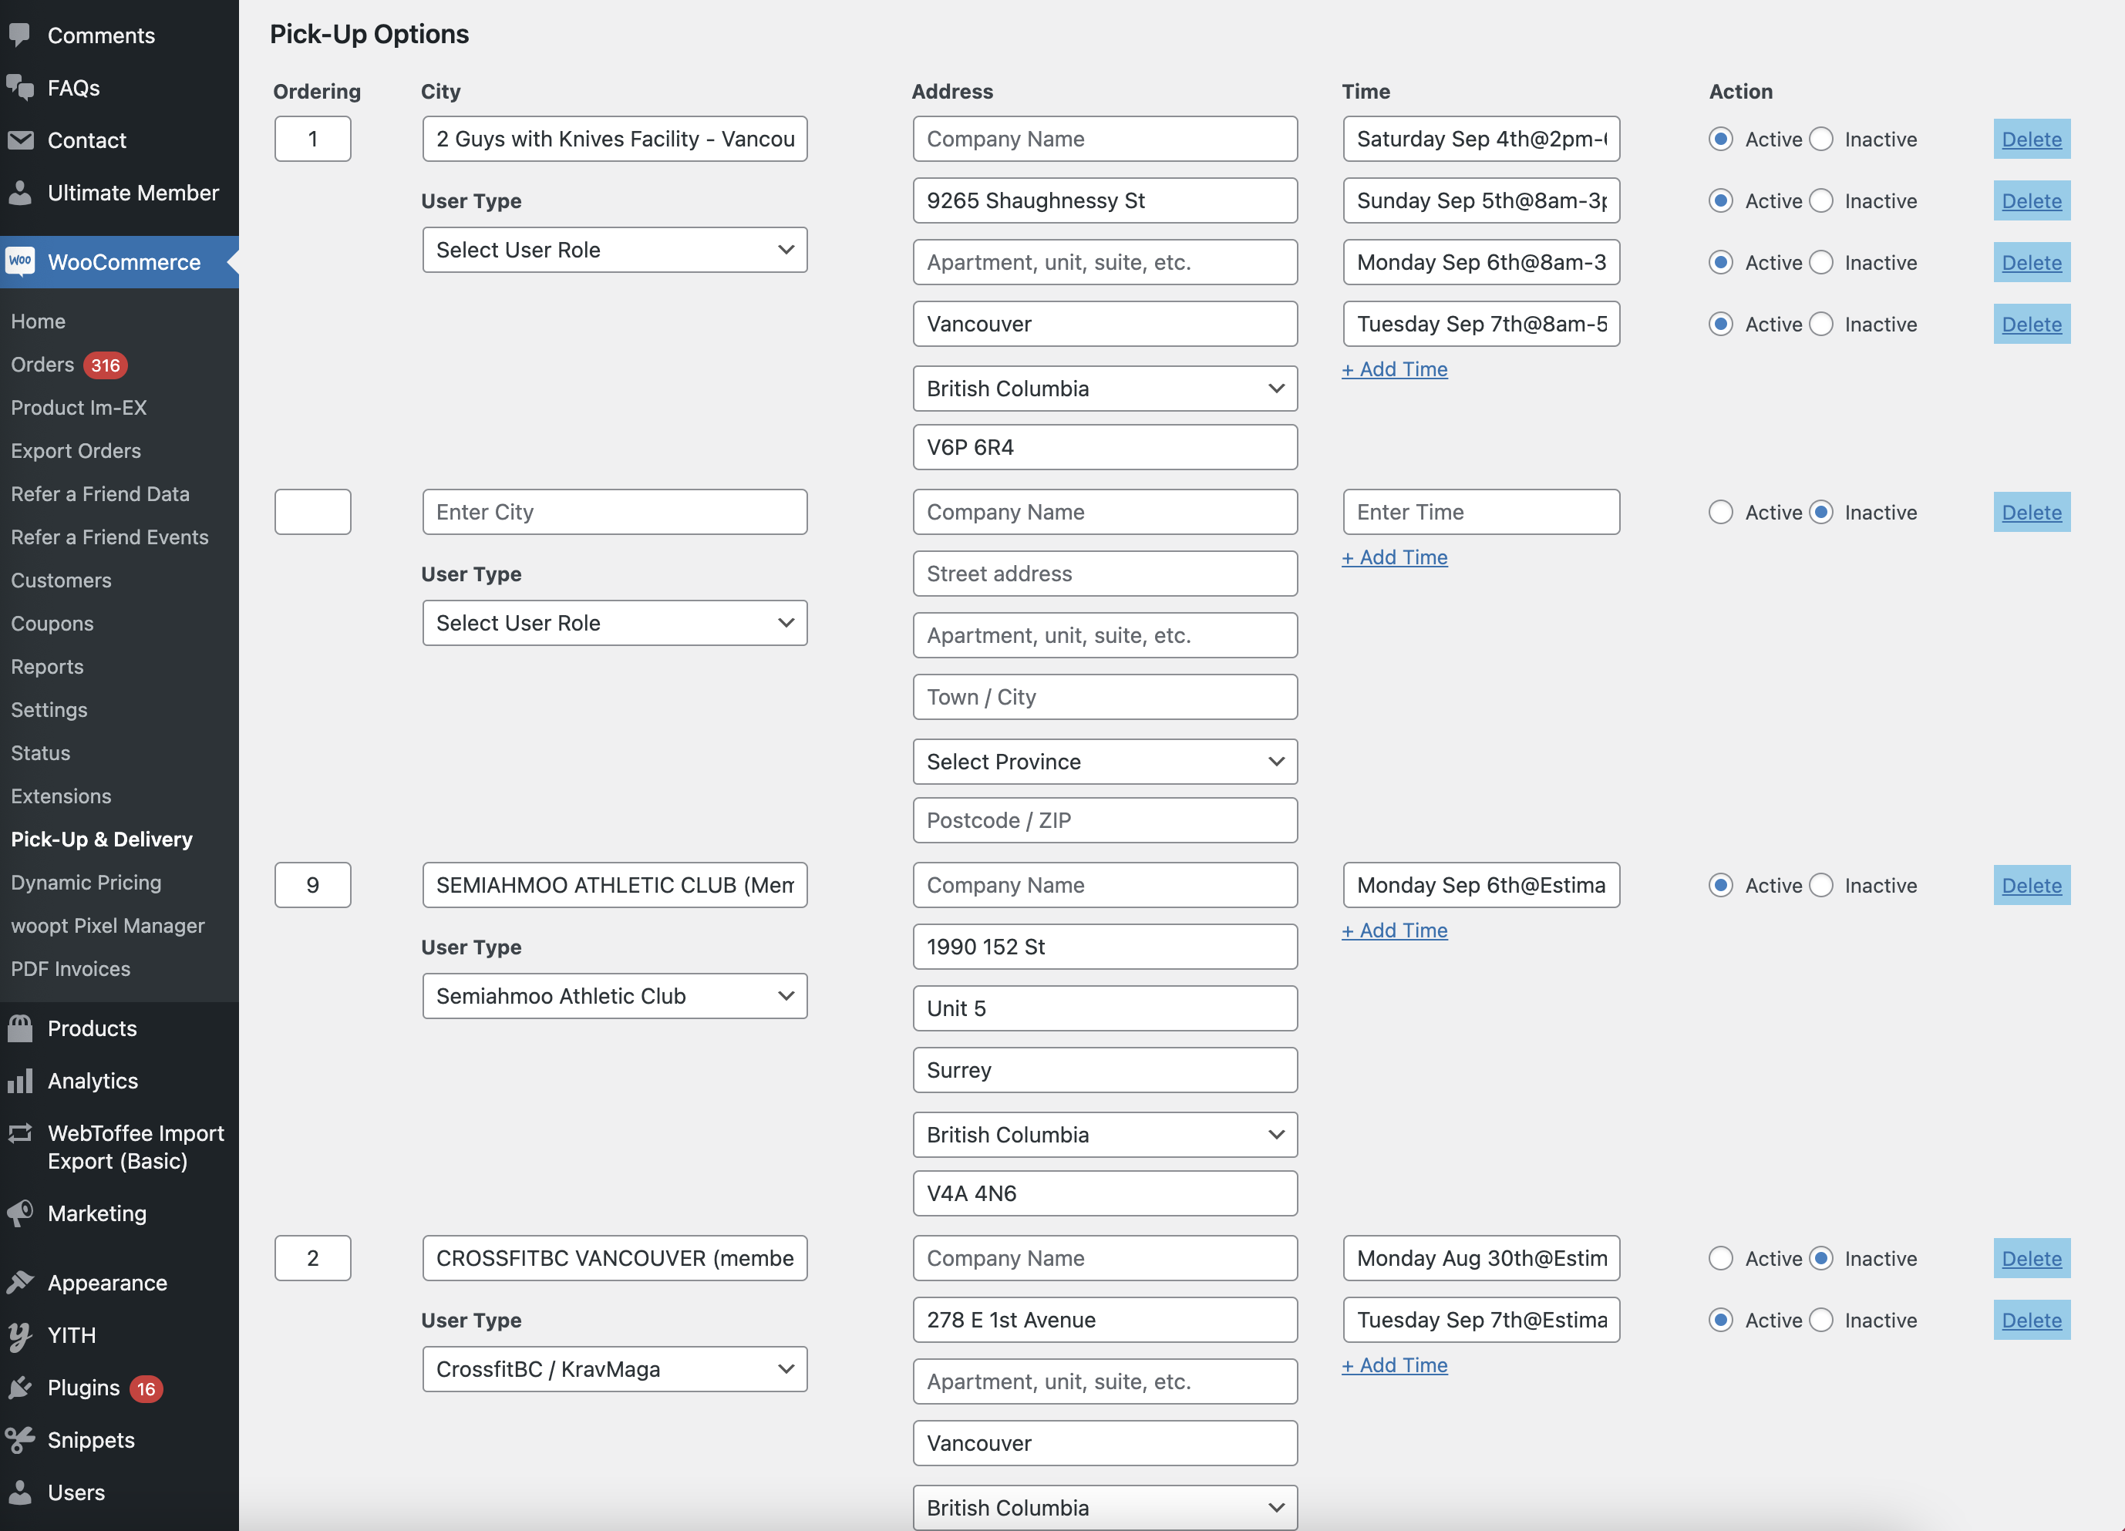Click the Marketing megaphone icon
Screen dimensions: 2125x1531
pyautogui.click(x=20, y=1213)
